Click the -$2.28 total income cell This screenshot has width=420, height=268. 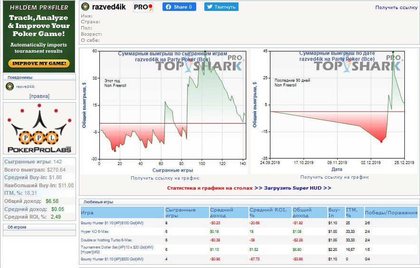(x=297, y=240)
